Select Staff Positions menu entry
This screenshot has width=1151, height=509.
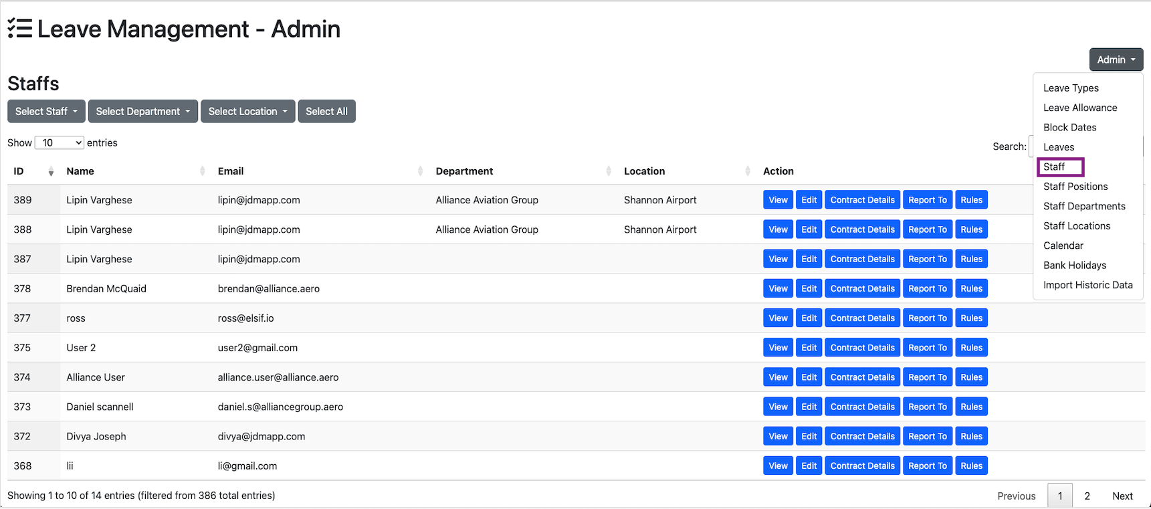tap(1075, 187)
